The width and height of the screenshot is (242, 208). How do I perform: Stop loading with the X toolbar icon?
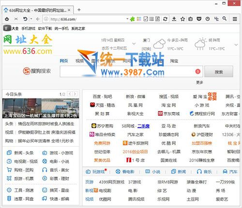click(x=16, y=19)
